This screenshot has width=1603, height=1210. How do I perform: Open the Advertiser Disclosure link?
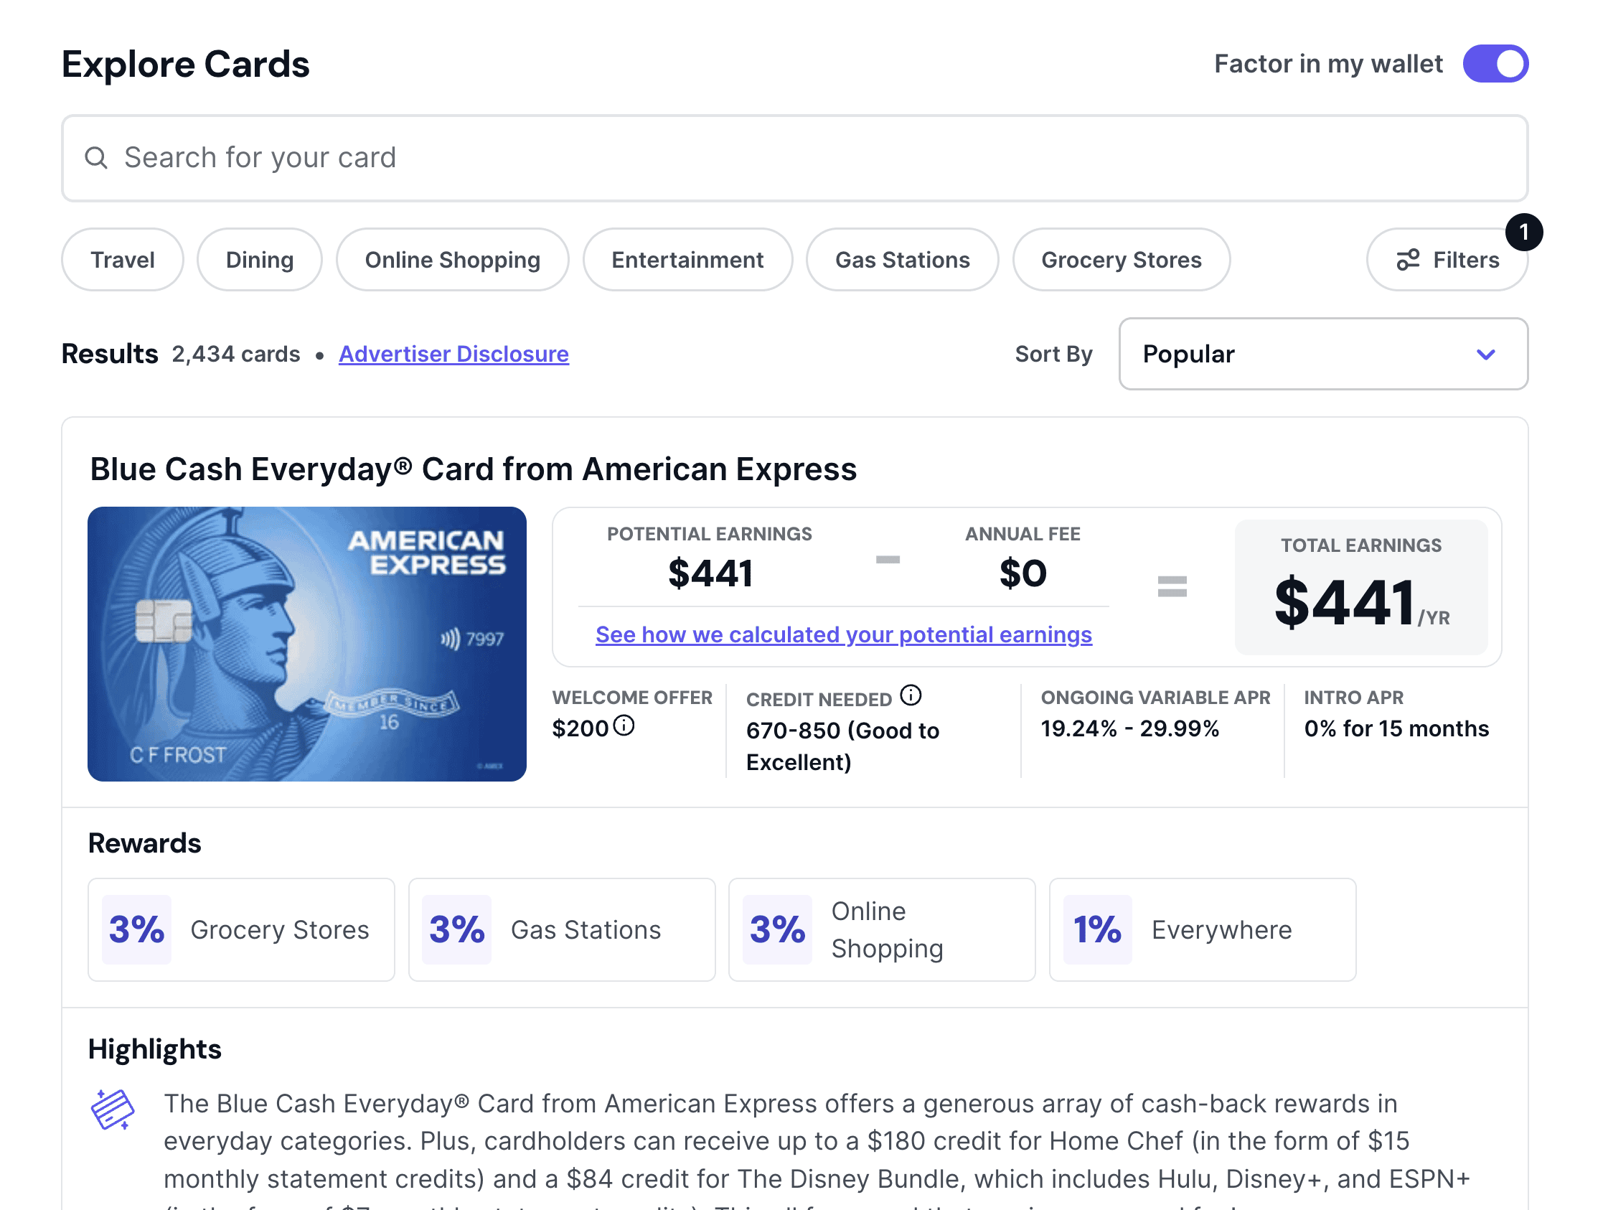tap(453, 354)
